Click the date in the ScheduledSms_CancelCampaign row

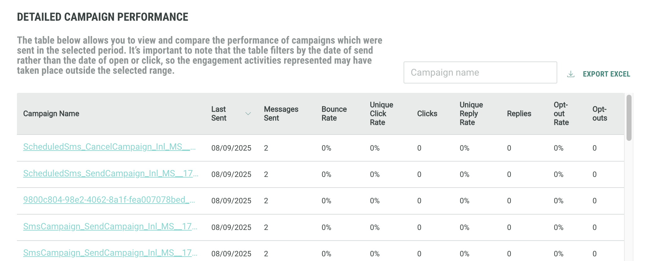click(x=231, y=148)
